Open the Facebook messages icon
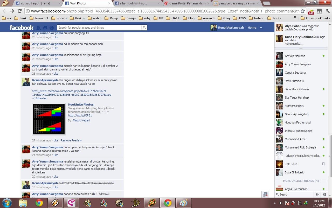 45,28
